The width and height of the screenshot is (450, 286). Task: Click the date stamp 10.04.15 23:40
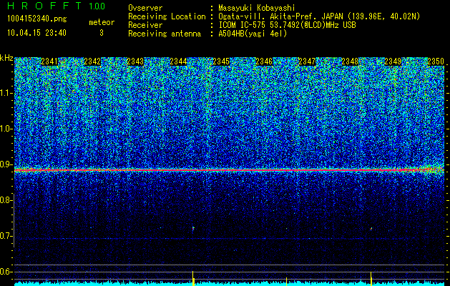[36, 33]
